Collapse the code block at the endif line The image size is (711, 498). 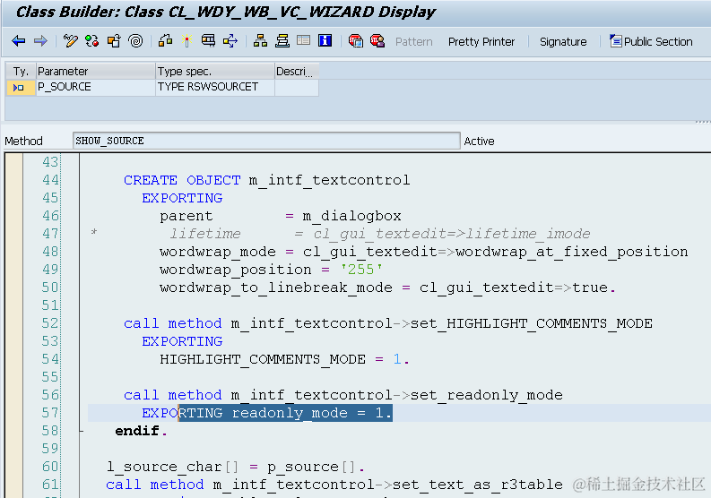(82, 431)
